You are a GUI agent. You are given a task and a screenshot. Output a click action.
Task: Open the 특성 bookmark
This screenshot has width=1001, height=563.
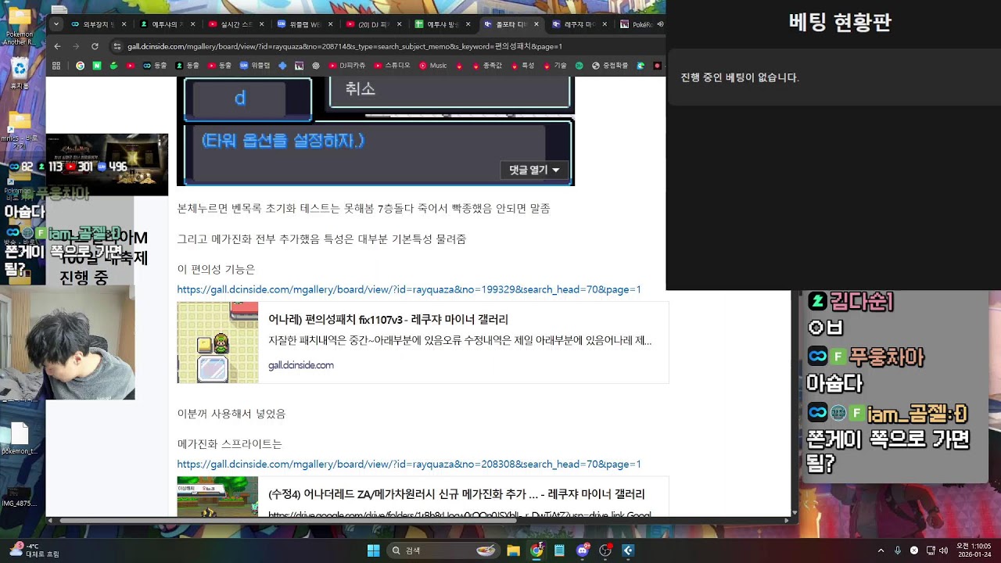[522, 66]
